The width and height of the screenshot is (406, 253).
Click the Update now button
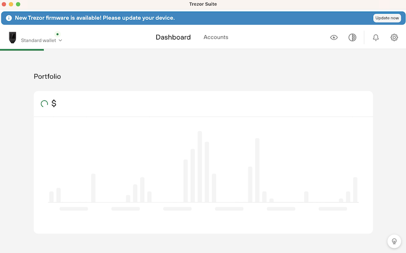coord(387,18)
